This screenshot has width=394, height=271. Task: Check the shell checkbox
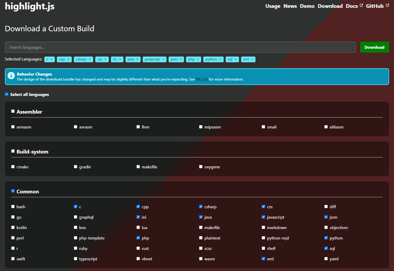[263, 248]
